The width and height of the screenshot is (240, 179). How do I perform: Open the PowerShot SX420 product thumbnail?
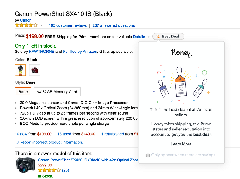click(x=25, y=165)
